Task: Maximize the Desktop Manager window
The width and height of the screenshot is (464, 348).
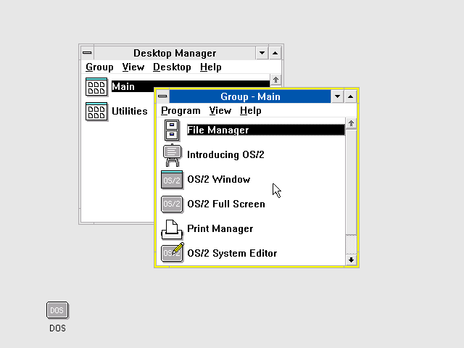Action: (275, 53)
